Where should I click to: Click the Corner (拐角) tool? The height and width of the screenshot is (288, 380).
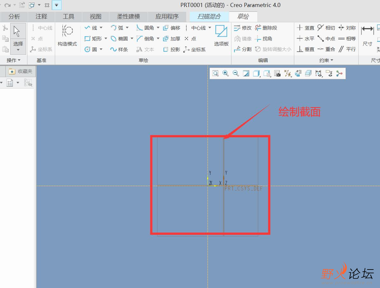coord(264,39)
